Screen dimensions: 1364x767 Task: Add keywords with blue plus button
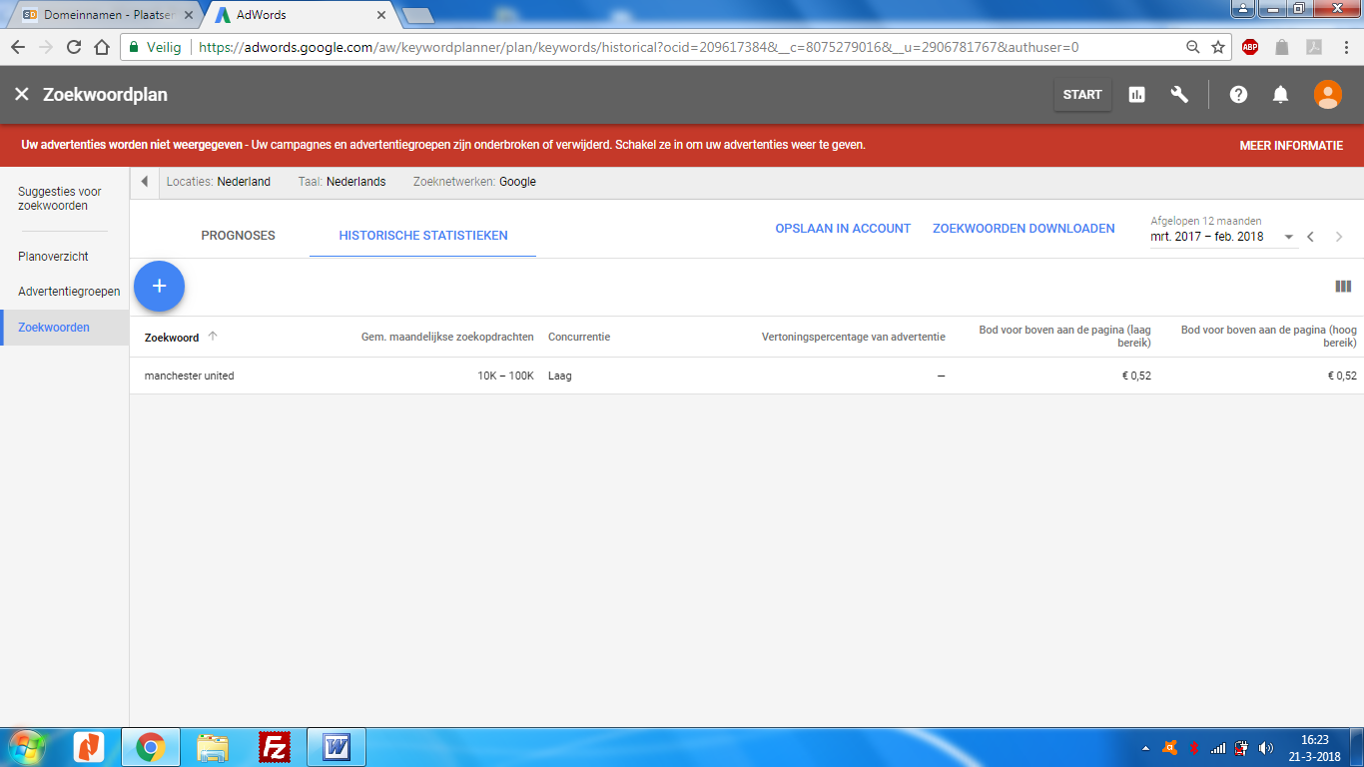point(159,287)
